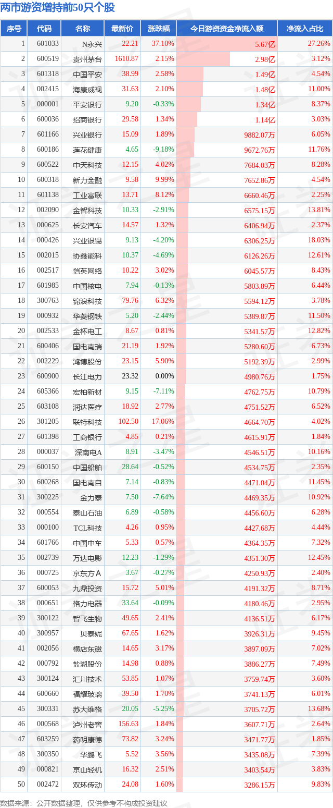Image resolution: width=333 pixels, height=808 pixels.
Task: Select stock name 华菱钢铁
Action: tap(87, 316)
